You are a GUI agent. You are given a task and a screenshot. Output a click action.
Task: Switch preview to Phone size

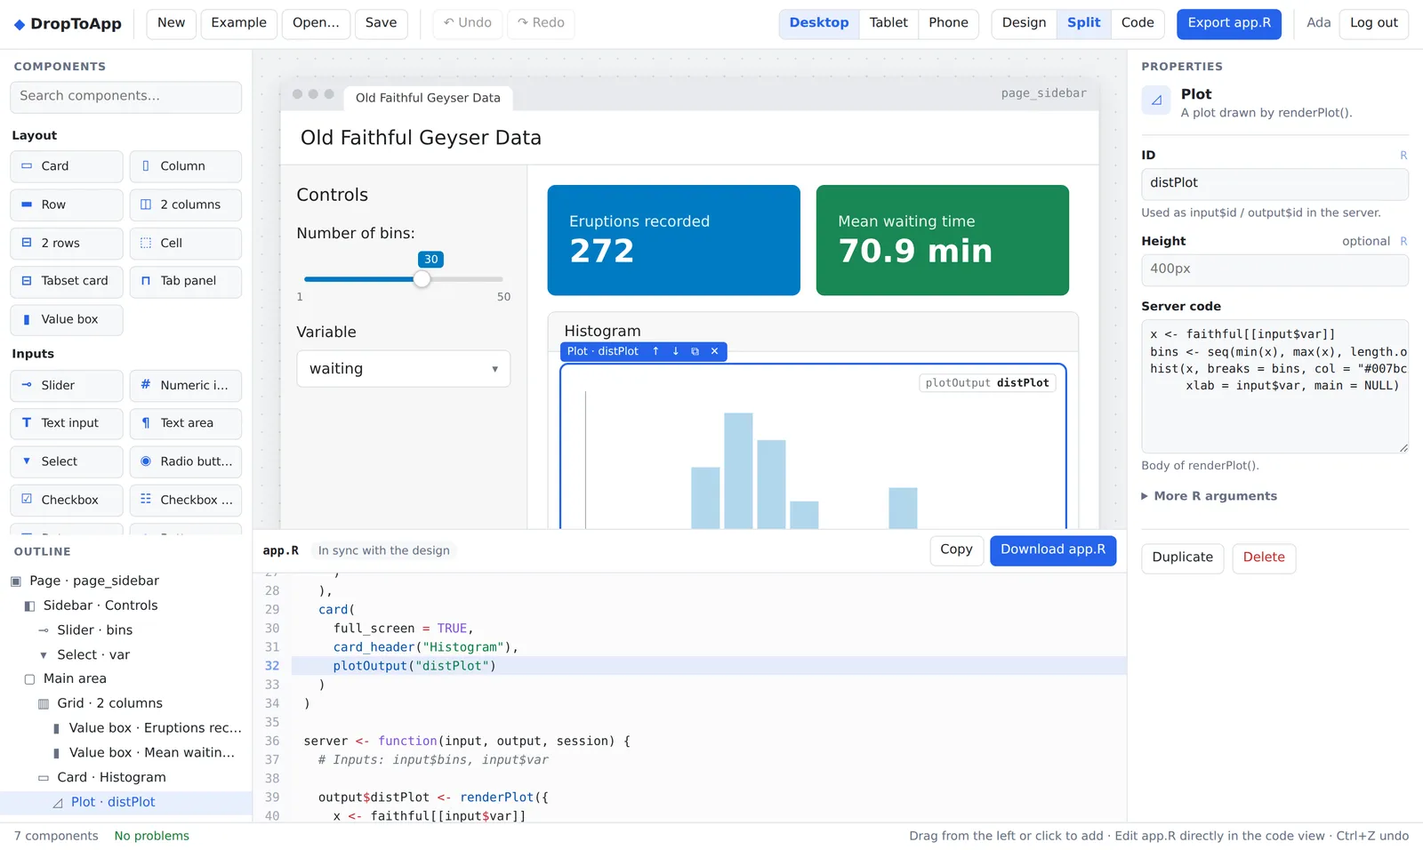(948, 23)
